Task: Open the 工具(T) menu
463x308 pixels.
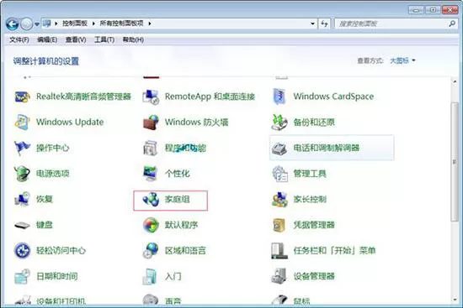Action: (x=104, y=39)
